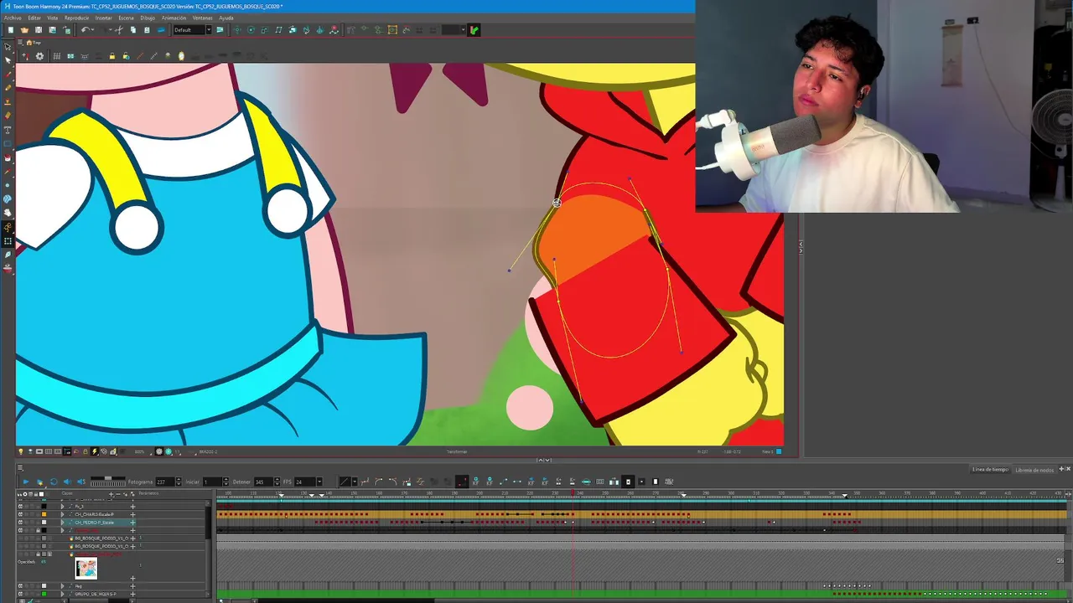Open the Editar menu
Image resolution: width=1073 pixels, height=603 pixels.
coord(34,18)
